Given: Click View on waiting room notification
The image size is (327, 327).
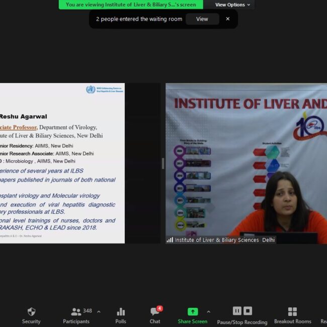Looking at the screenshot, I should (x=202, y=19).
